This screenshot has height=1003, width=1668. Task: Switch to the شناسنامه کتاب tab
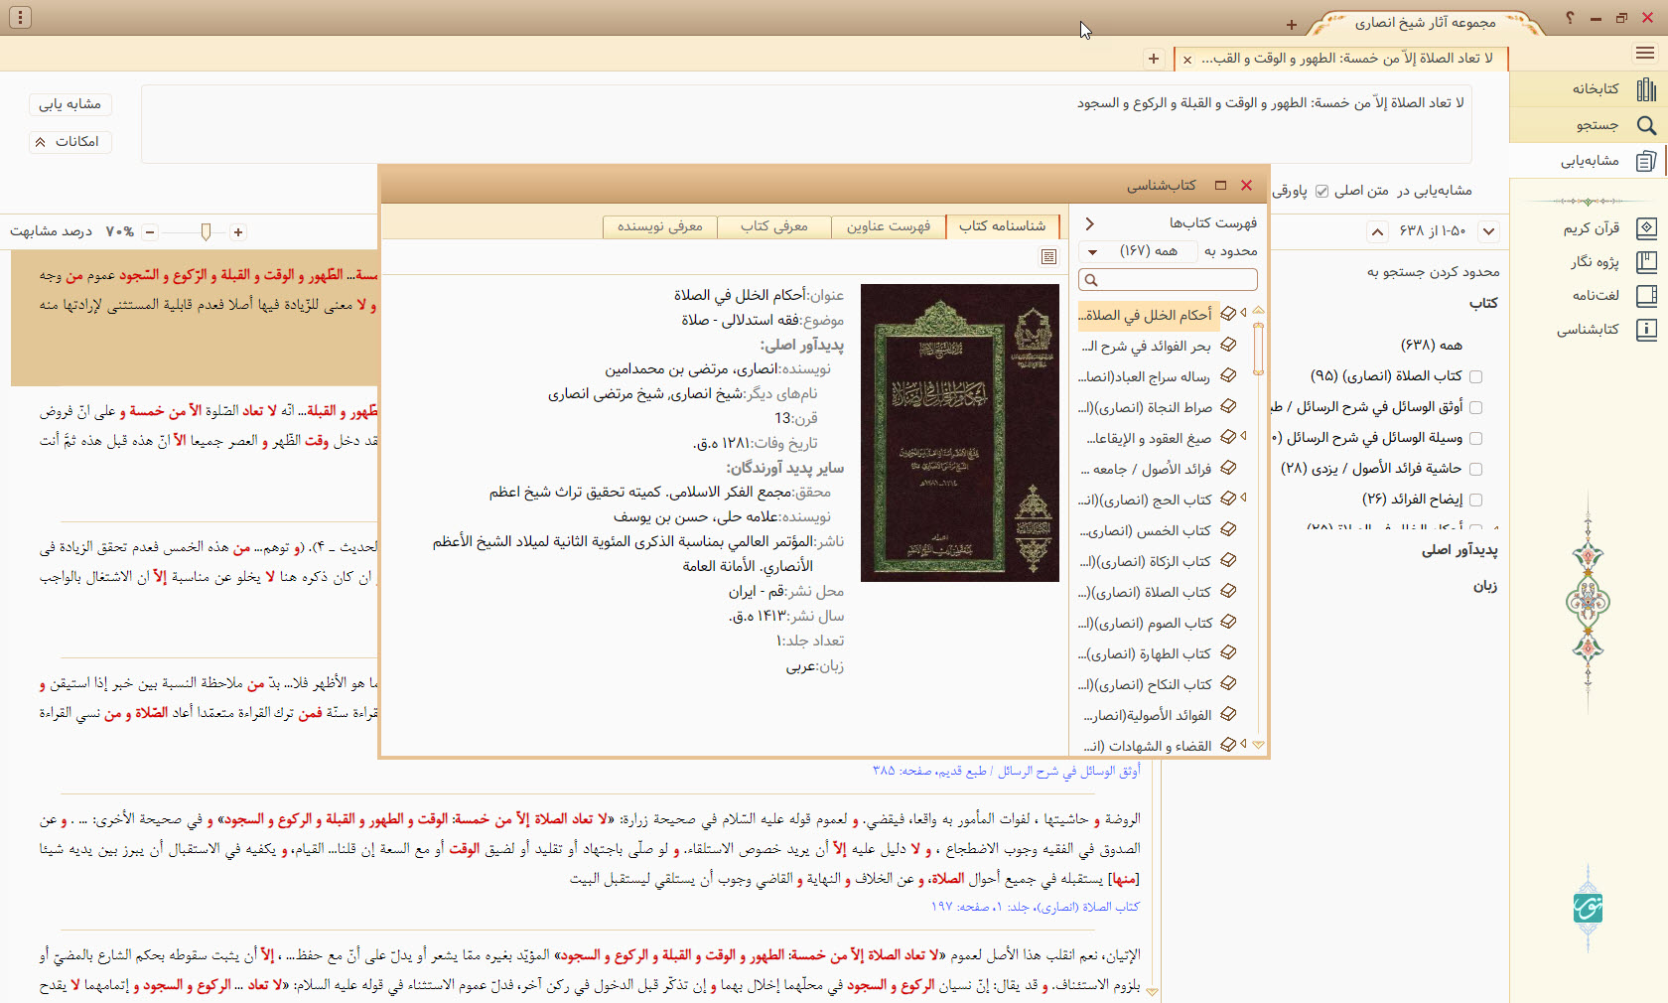[1003, 226]
